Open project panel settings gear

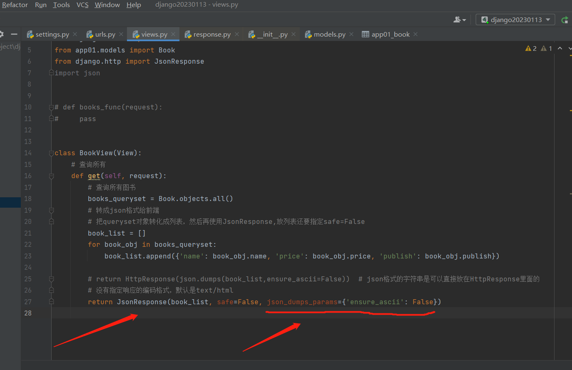point(1,34)
